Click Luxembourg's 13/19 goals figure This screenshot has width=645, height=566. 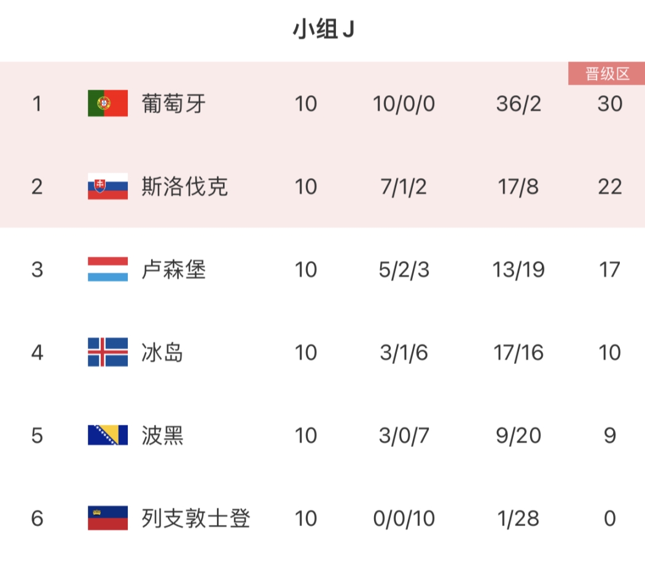[x=518, y=269]
